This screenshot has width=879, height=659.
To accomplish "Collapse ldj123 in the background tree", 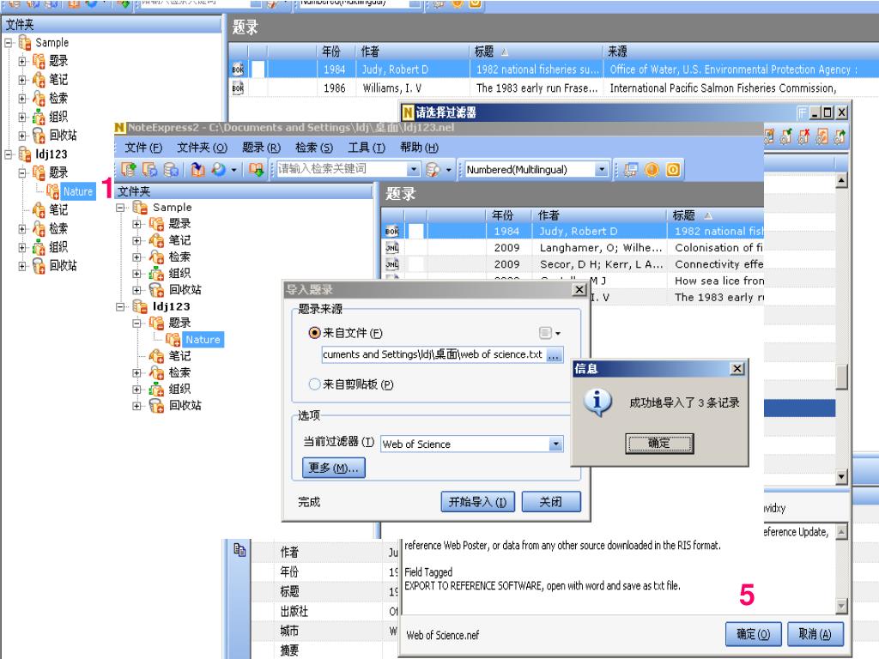I will [8, 154].
